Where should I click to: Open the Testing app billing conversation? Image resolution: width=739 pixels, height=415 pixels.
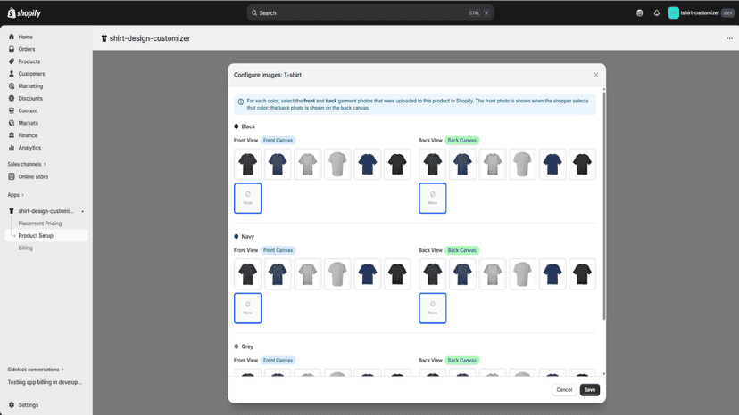tap(45, 382)
